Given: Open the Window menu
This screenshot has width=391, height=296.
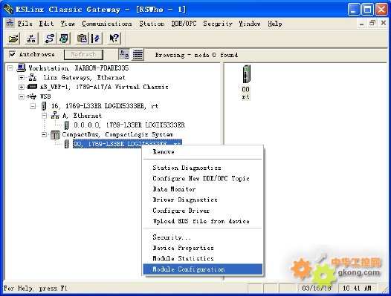Looking at the screenshot, I should tap(249, 24).
